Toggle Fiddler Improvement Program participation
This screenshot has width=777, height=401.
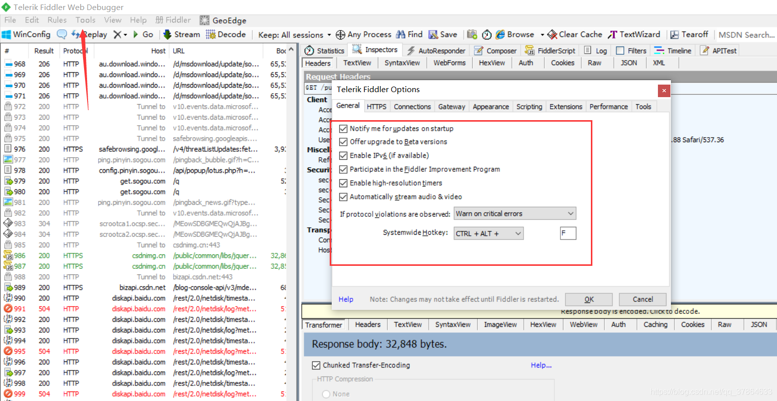343,170
